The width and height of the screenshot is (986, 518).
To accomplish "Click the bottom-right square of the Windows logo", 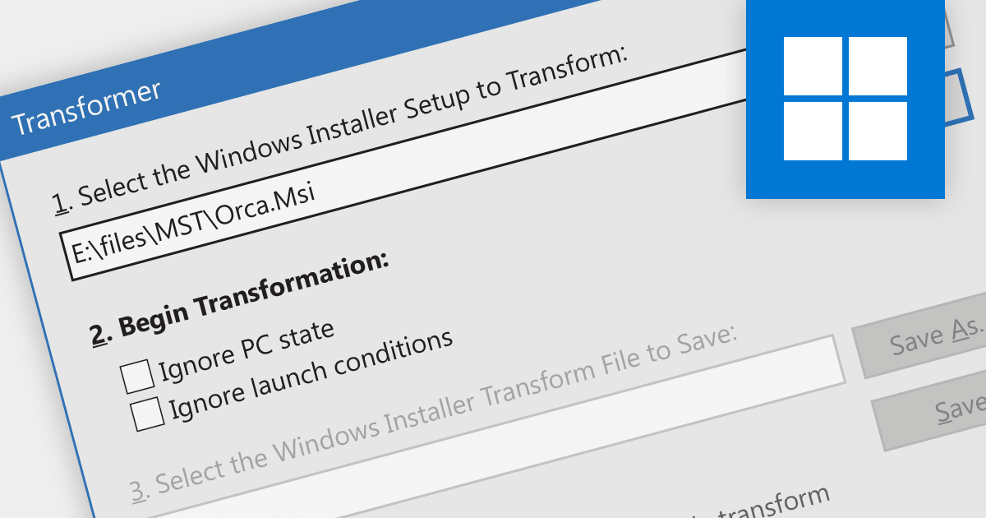I will click(878, 131).
